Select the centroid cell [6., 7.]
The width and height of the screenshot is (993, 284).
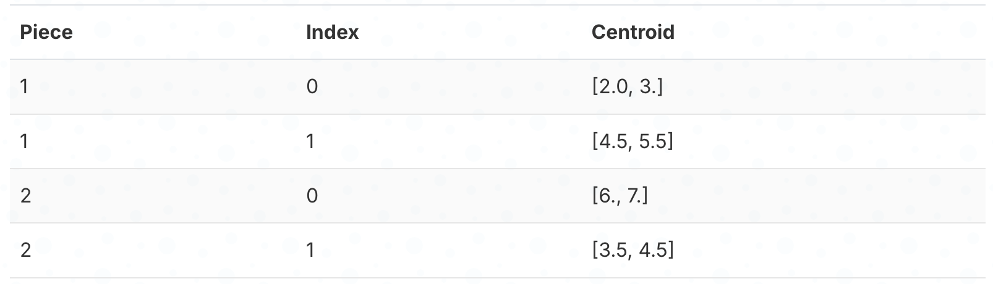620,196
